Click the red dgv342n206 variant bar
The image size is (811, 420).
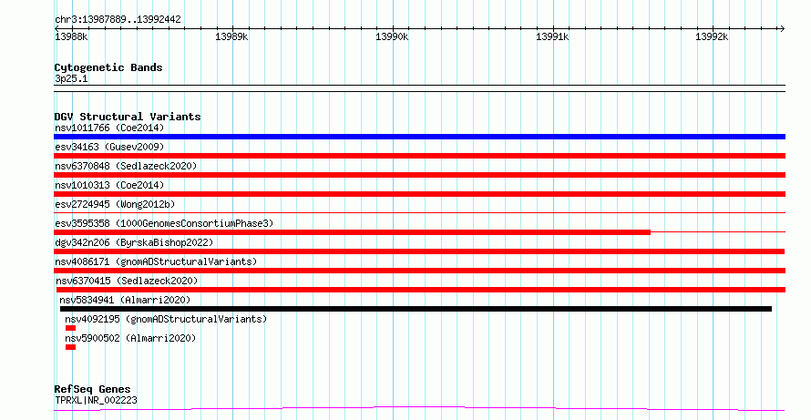pyautogui.click(x=419, y=251)
